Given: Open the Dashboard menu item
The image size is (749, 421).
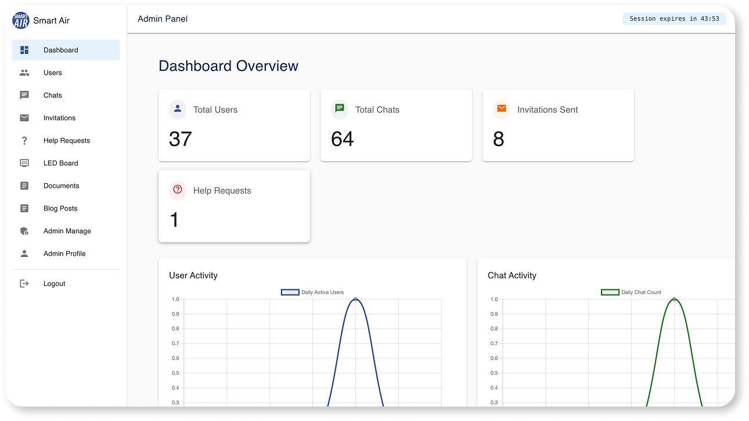Looking at the screenshot, I should pyautogui.click(x=66, y=50).
